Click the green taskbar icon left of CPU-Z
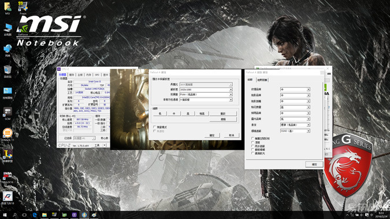 click(64, 215)
